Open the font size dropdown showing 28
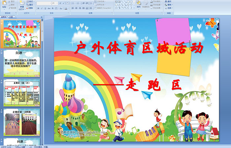 click(x=55, y=3)
